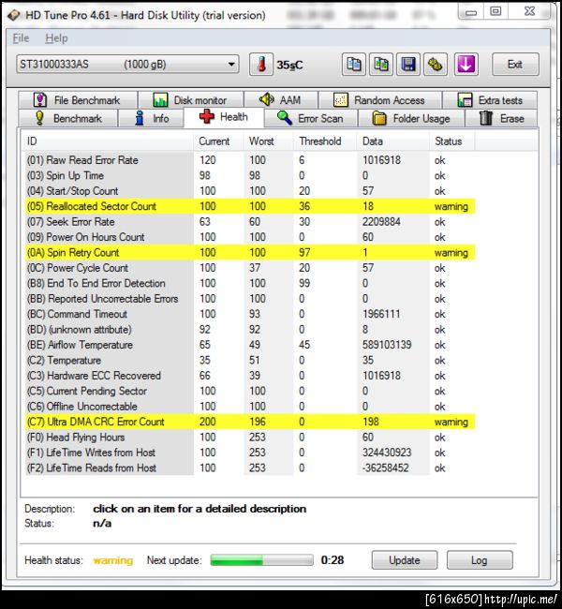Open the File menu
Image resolution: width=562 pixels, height=609 pixels.
point(21,38)
